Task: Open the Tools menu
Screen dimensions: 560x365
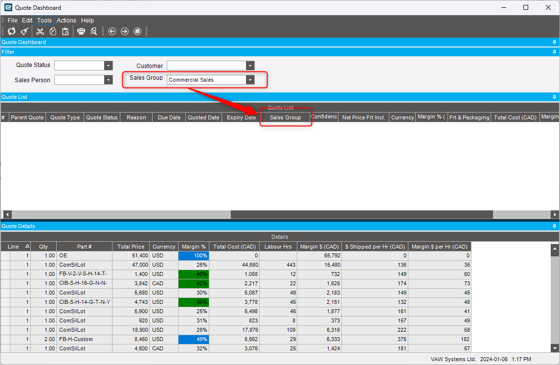Action: 44,21
